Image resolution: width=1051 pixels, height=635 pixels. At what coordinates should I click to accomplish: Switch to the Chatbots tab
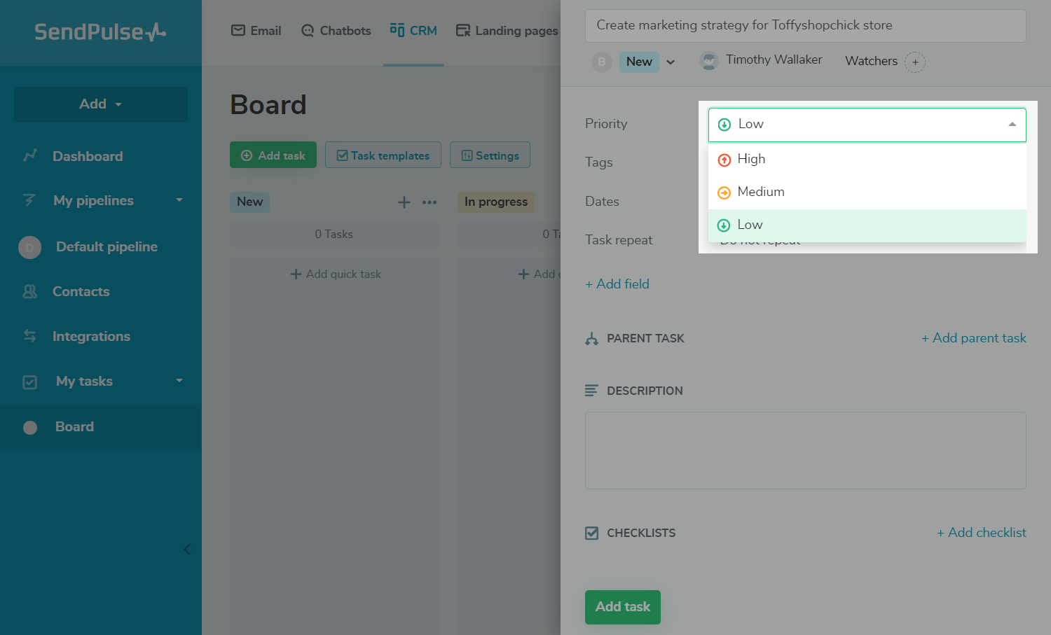pos(336,31)
